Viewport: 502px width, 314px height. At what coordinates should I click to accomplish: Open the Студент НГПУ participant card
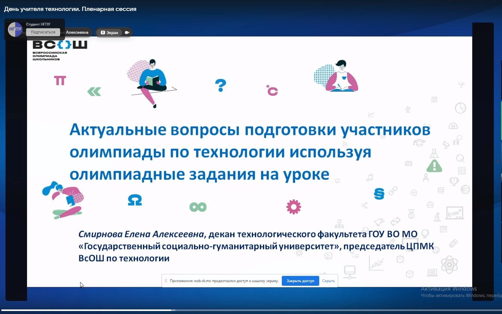(38, 24)
